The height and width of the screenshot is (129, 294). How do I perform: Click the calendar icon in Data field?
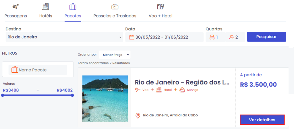point(132,37)
